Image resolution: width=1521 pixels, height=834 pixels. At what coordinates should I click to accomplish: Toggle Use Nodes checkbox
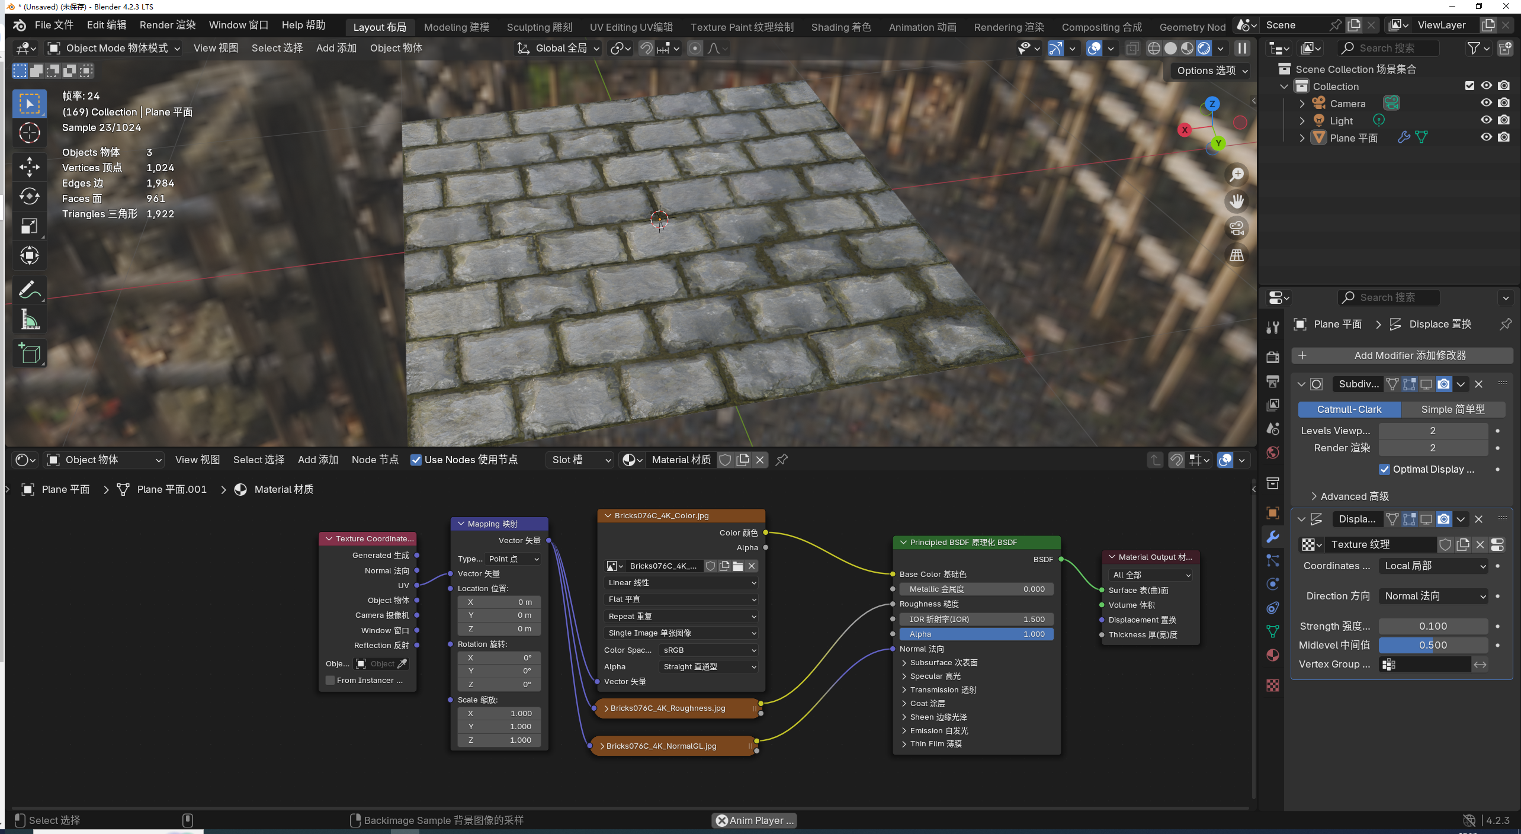click(x=416, y=460)
